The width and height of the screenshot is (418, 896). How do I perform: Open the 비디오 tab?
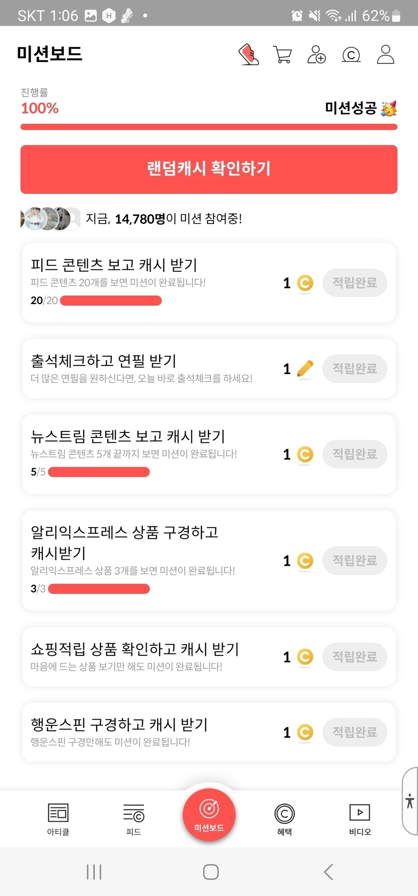pos(360,818)
